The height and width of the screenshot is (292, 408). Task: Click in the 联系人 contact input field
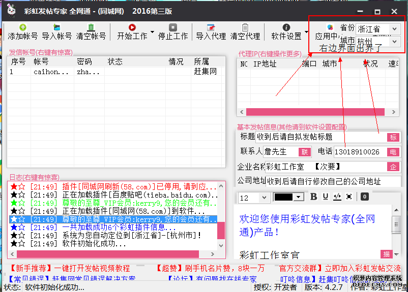coord(281,152)
